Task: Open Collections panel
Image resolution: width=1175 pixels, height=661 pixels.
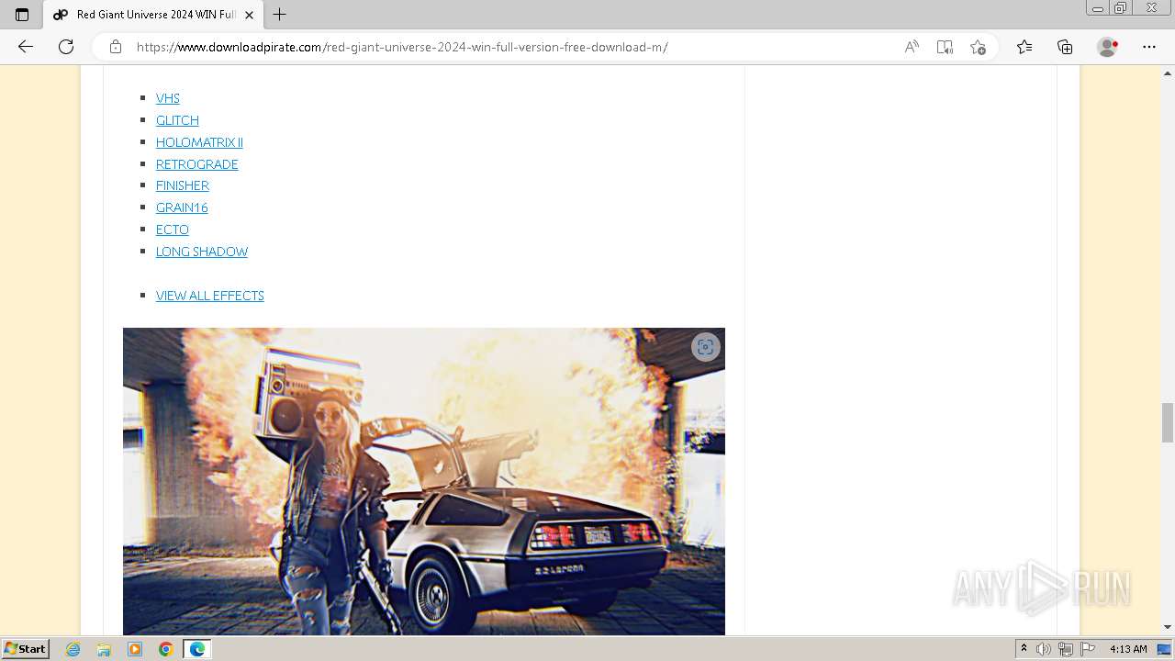Action: tap(1065, 47)
